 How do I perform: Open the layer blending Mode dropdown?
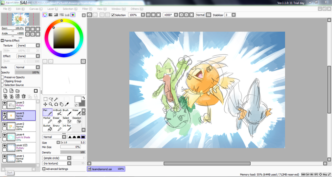coord(27,67)
